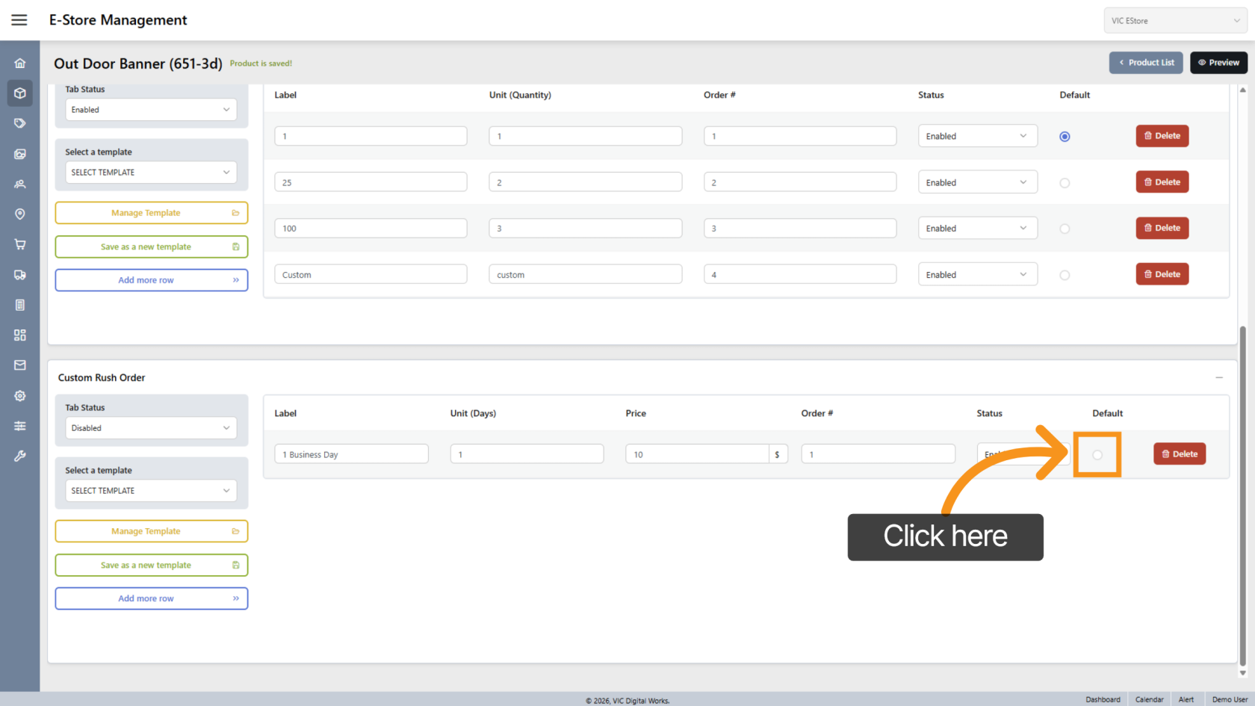
Task: Set the '25' quantity row as default
Action: [x=1065, y=183]
